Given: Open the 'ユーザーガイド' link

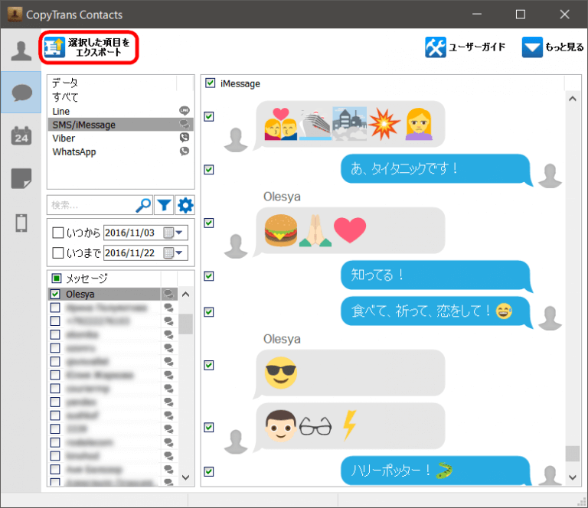Looking at the screenshot, I should pyautogui.click(x=477, y=47).
